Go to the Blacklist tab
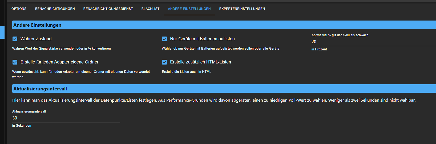The width and height of the screenshot is (436, 144). click(150, 9)
